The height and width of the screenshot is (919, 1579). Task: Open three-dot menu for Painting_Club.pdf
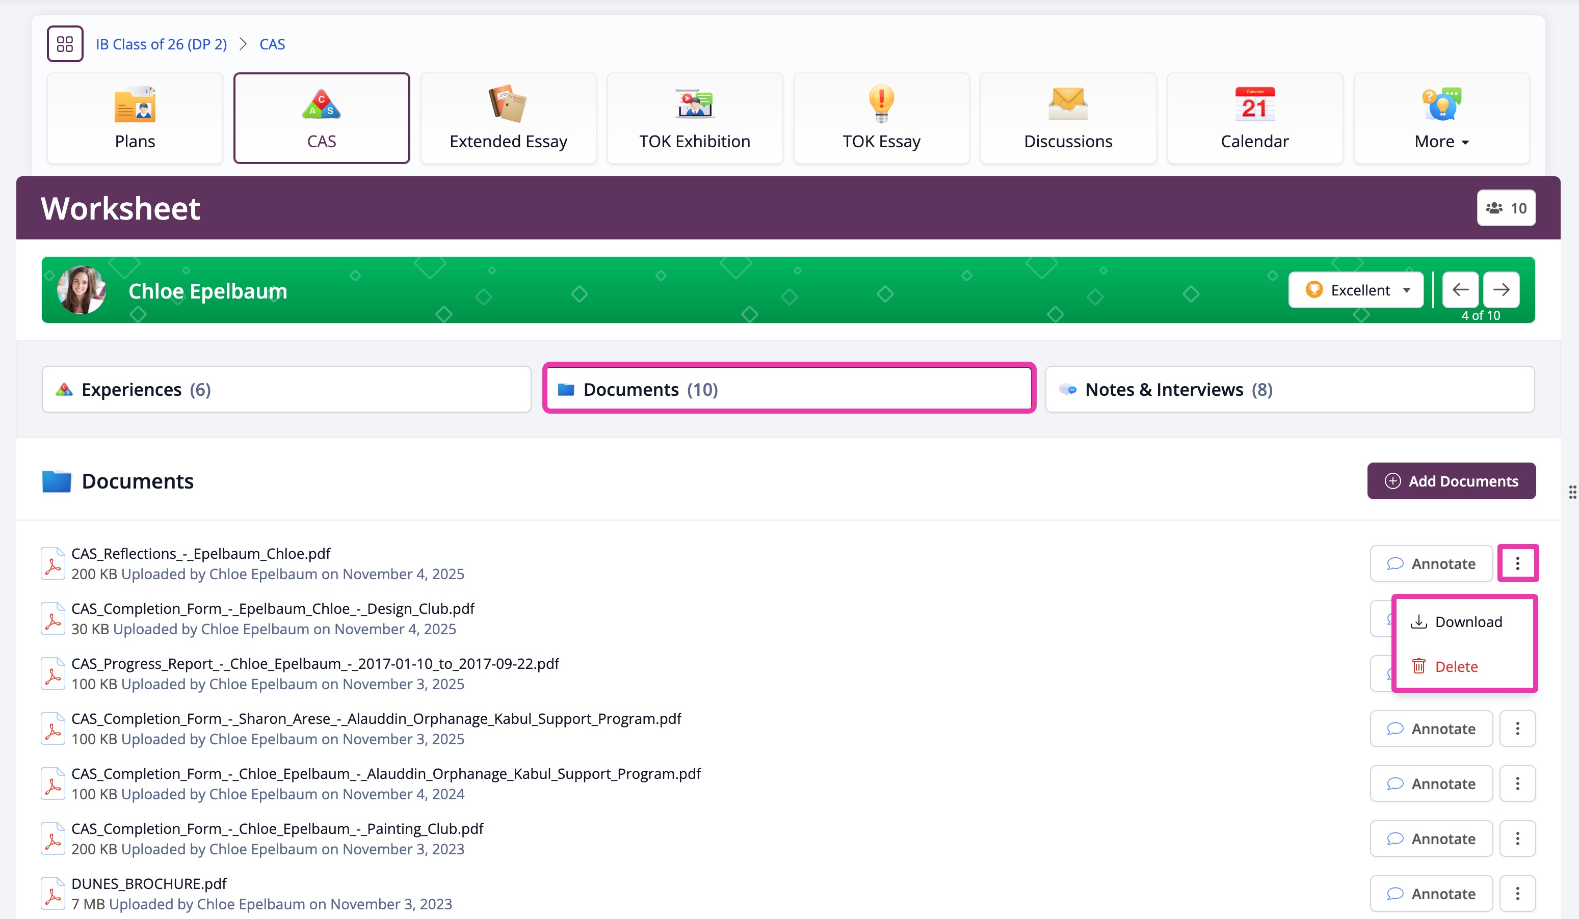coord(1517,838)
